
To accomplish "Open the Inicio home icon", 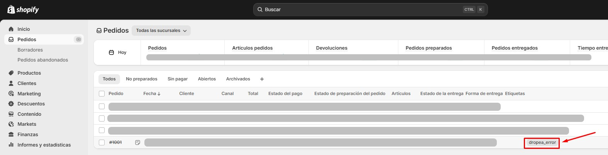I will click(x=11, y=29).
